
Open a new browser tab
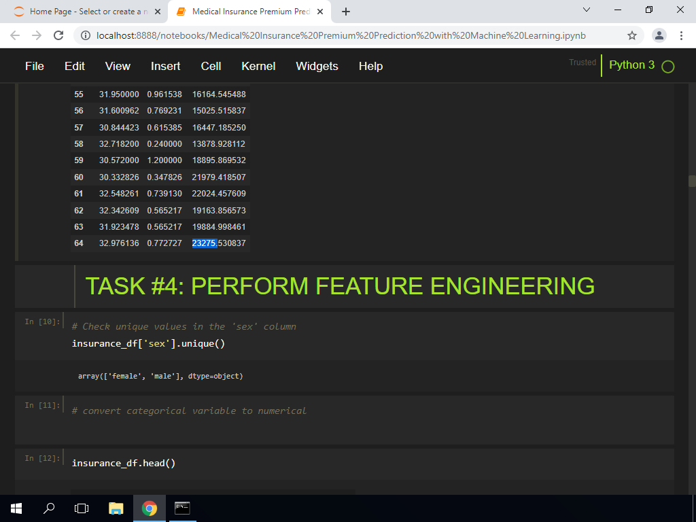tap(346, 12)
